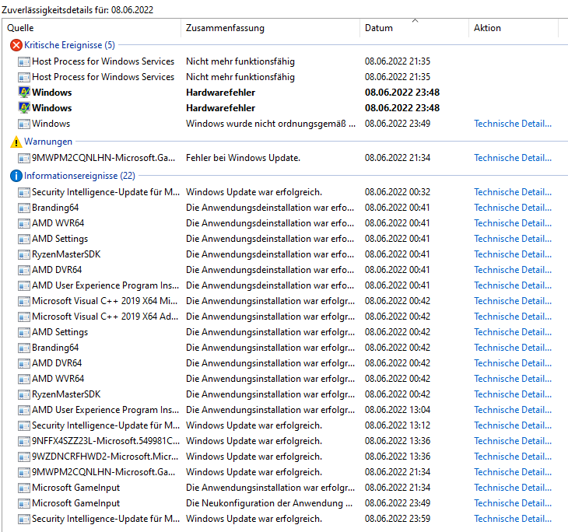Click icon next to Security Intelligence-Update at 13:12
This screenshot has width=568, height=532.
[x=24, y=426]
